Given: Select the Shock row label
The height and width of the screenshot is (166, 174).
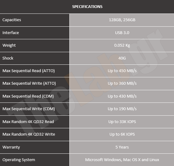Looking at the screenshot, I should coord(8,58).
